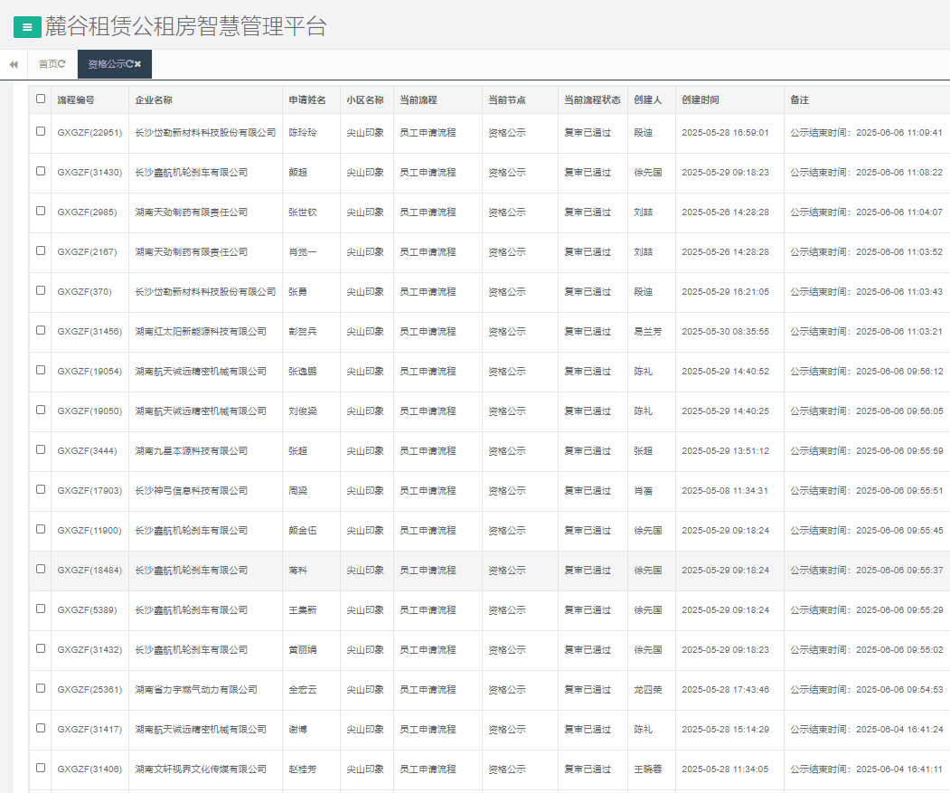Click company name 湖南红太阳新能源科技有限公司
This screenshot has height=793, width=950.
[201, 332]
